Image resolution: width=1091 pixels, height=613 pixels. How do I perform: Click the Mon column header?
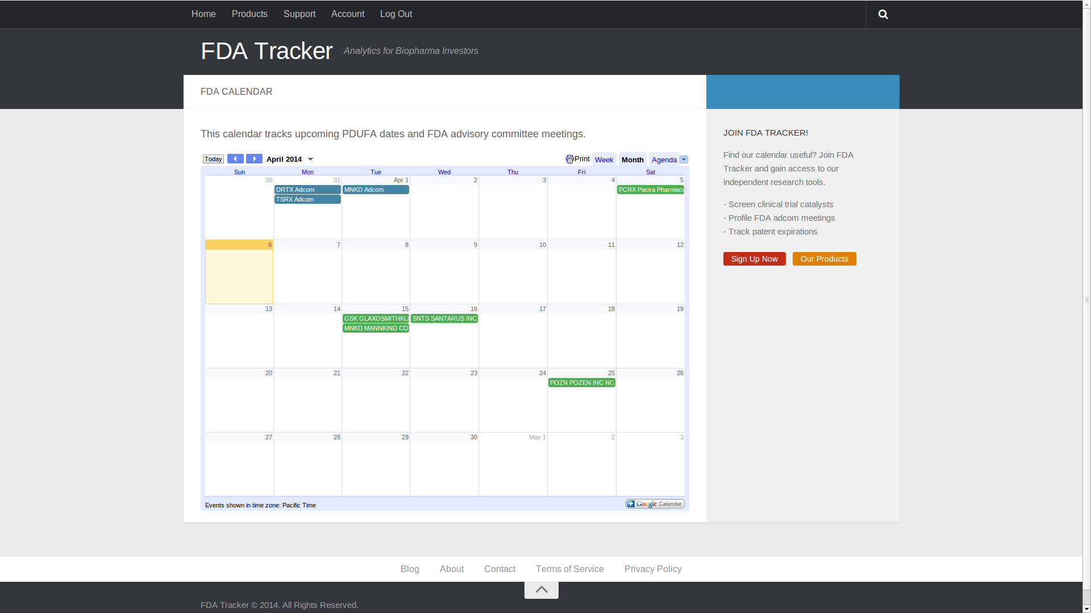[307, 172]
